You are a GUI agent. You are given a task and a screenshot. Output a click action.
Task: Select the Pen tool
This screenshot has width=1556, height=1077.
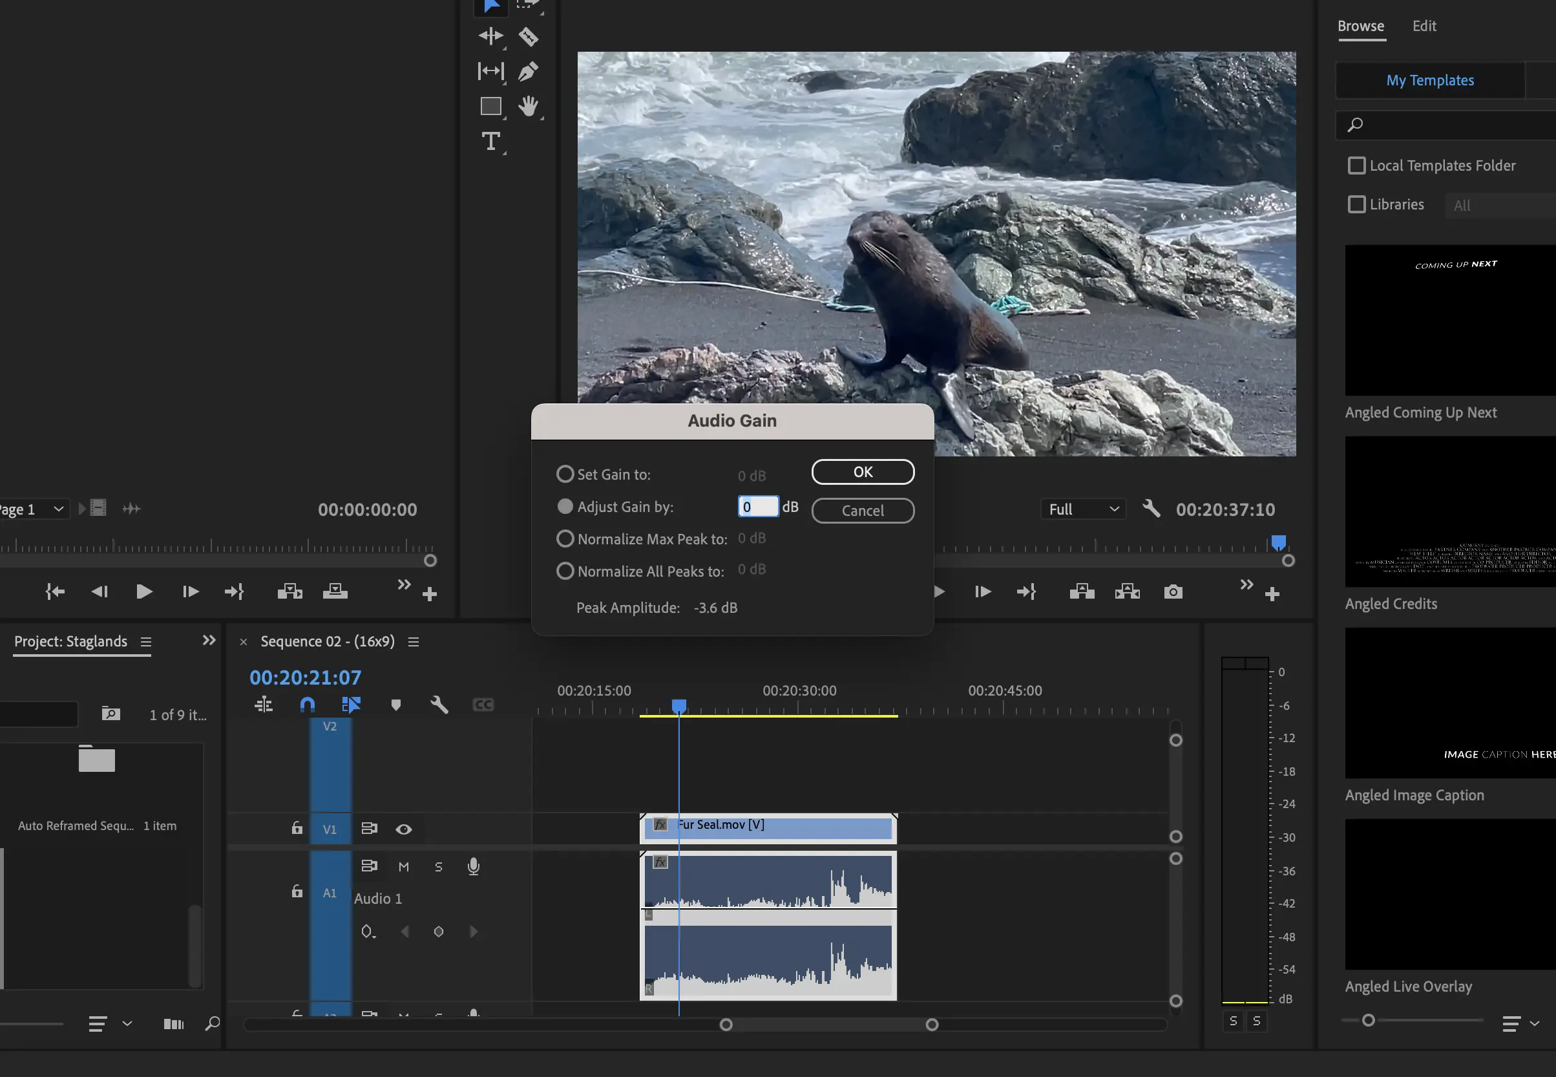[528, 70]
